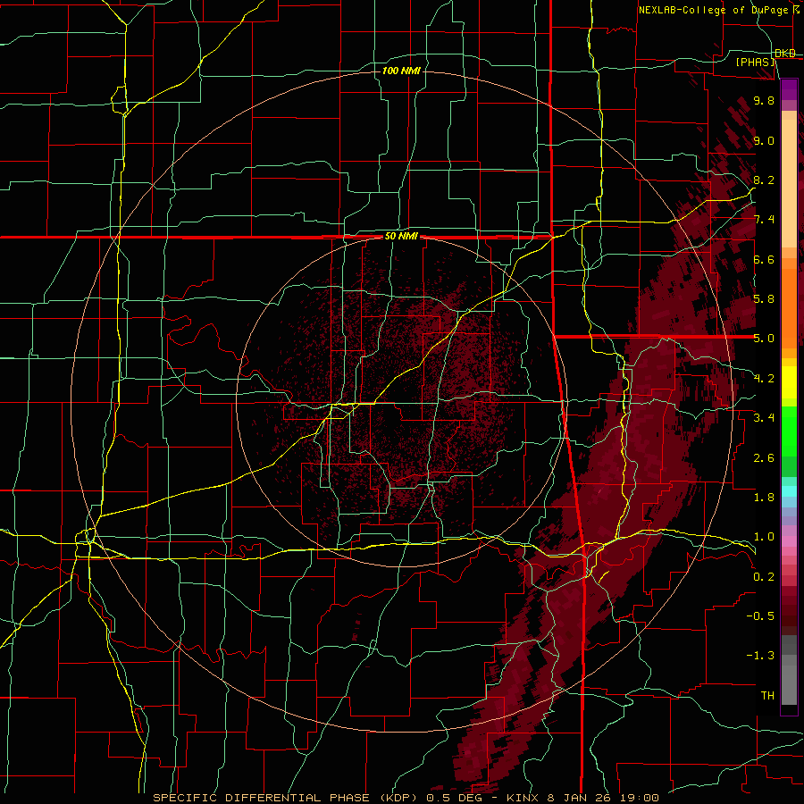Click the TH label on the color scale
804x804 pixels.
[767, 695]
